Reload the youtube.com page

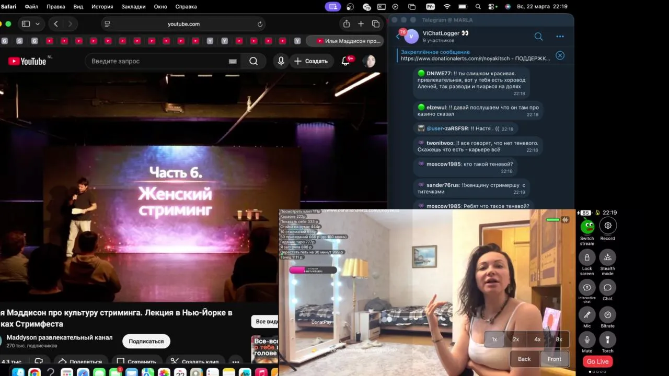click(x=260, y=24)
